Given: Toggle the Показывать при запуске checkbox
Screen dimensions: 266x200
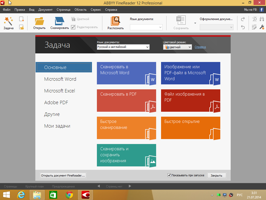Looking at the screenshot, I should pos(169,175).
